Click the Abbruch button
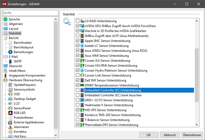 [x=170, y=135]
